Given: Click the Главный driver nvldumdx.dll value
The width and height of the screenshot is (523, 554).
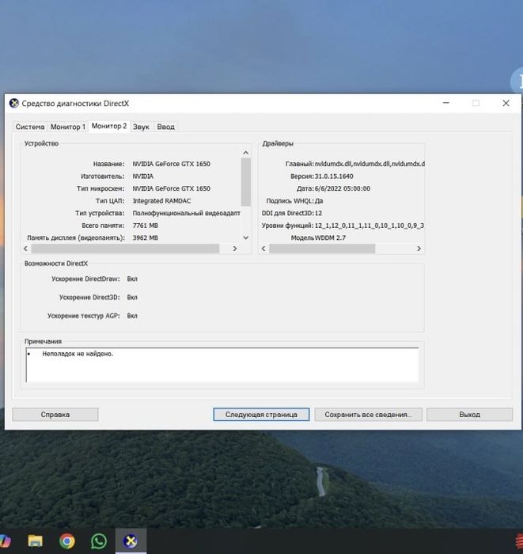Looking at the screenshot, I should [370, 164].
